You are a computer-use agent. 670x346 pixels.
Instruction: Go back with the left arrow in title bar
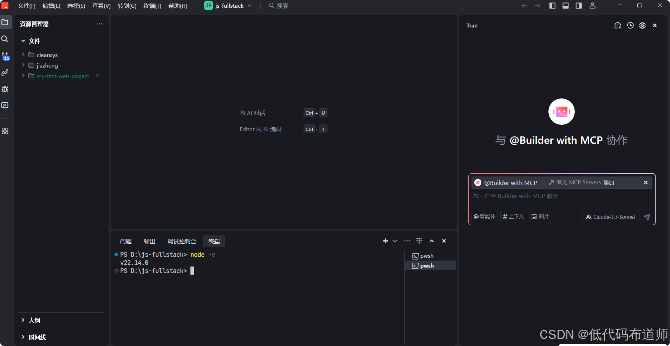point(524,6)
